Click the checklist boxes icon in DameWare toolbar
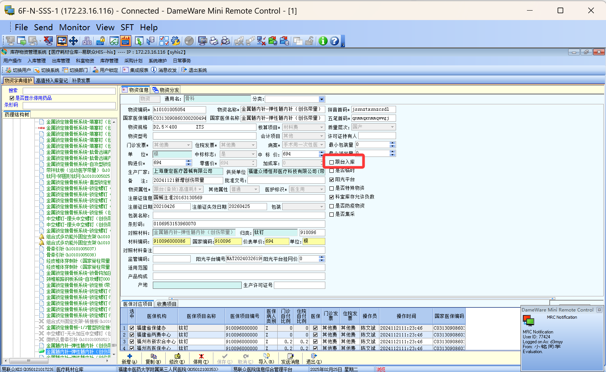The image size is (606, 372). pos(164,41)
